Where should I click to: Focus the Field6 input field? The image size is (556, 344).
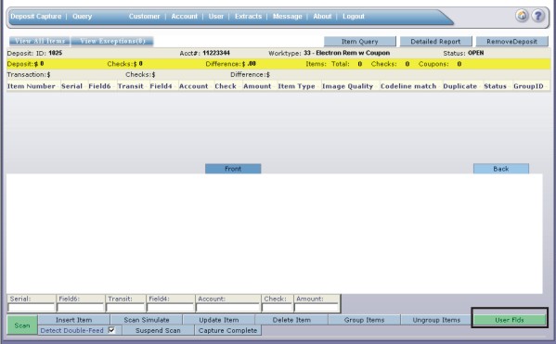[x=81, y=307]
